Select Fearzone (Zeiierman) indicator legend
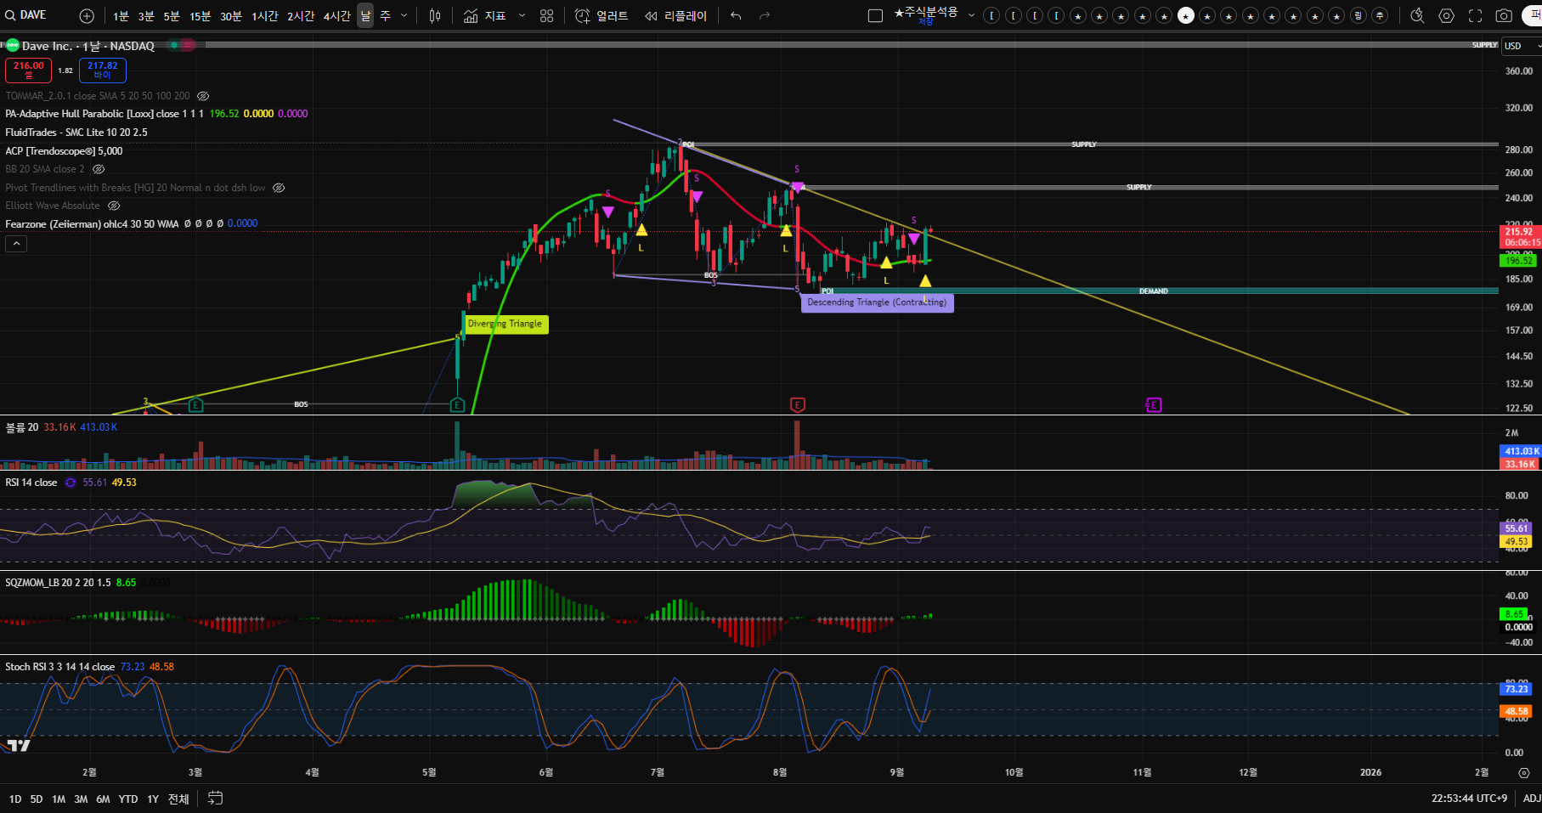 pyautogui.click(x=92, y=224)
